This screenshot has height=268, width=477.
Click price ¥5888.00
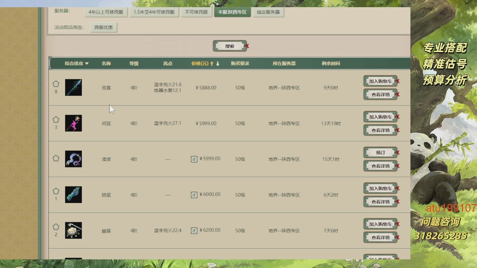206,88
